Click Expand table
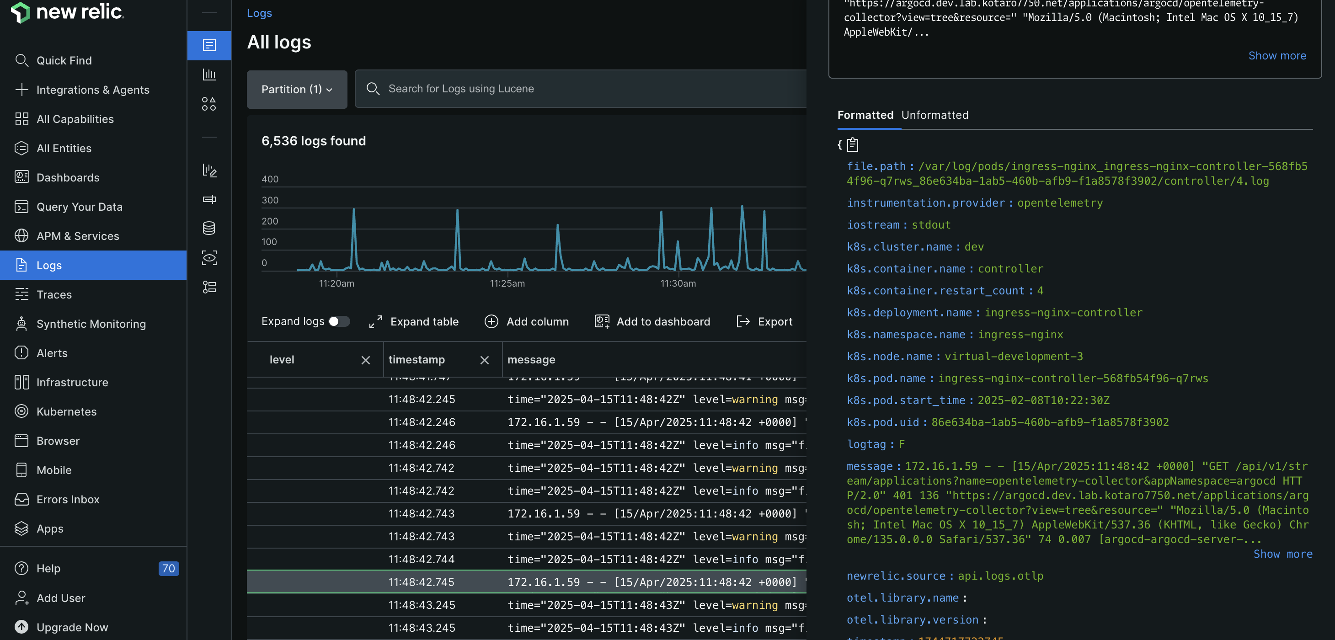Image resolution: width=1335 pixels, height=640 pixels. coord(414,322)
